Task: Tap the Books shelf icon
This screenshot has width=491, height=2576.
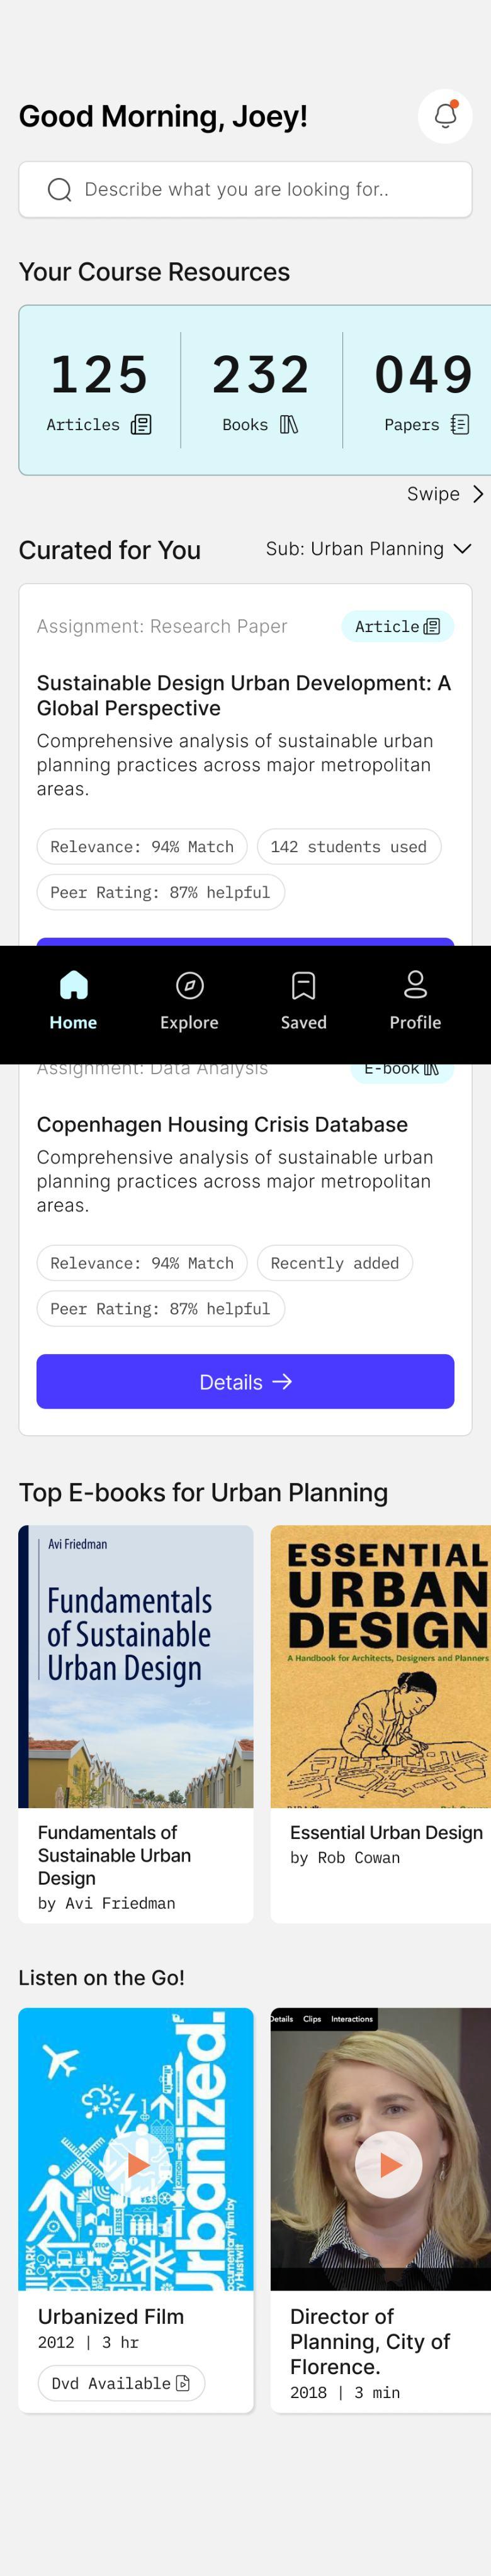Action: coord(289,425)
